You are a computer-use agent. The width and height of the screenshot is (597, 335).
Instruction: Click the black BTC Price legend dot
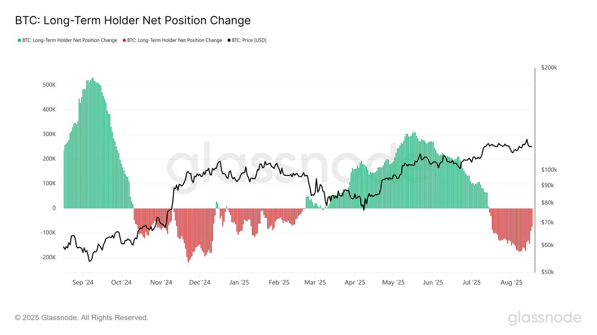(x=229, y=40)
